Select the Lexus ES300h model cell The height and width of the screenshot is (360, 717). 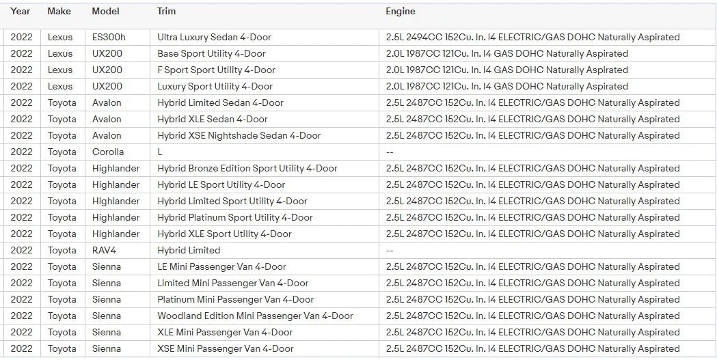108,37
